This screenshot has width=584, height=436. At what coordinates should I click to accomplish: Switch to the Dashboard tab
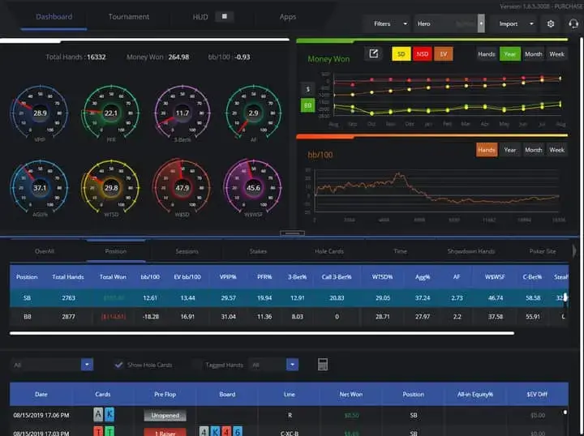pyautogui.click(x=54, y=17)
